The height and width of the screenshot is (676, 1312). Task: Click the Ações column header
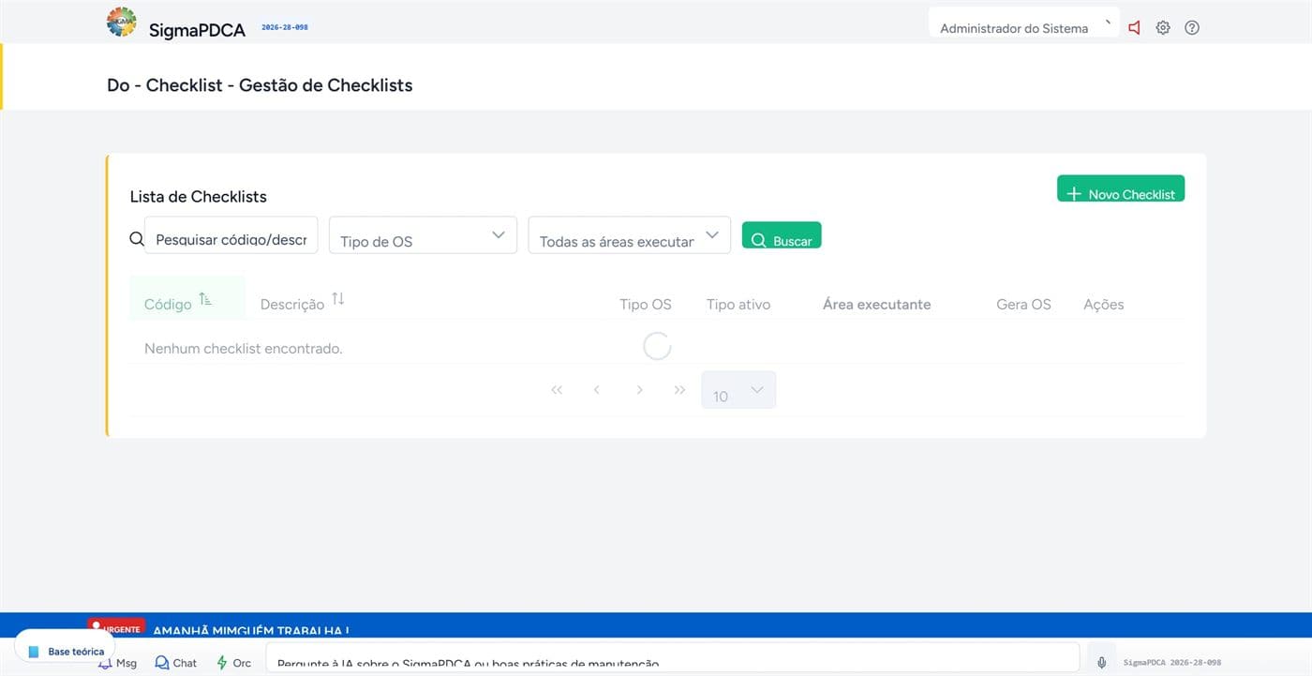[1103, 305]
